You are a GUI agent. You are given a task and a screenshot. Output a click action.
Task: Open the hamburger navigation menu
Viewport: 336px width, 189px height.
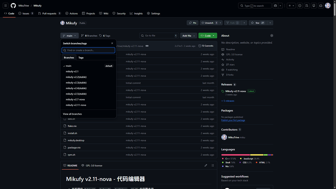click(x=5, y=5)
